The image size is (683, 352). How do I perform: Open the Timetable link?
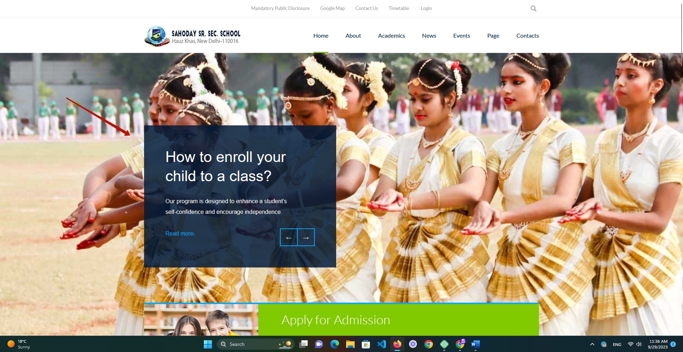pos(398,8)
